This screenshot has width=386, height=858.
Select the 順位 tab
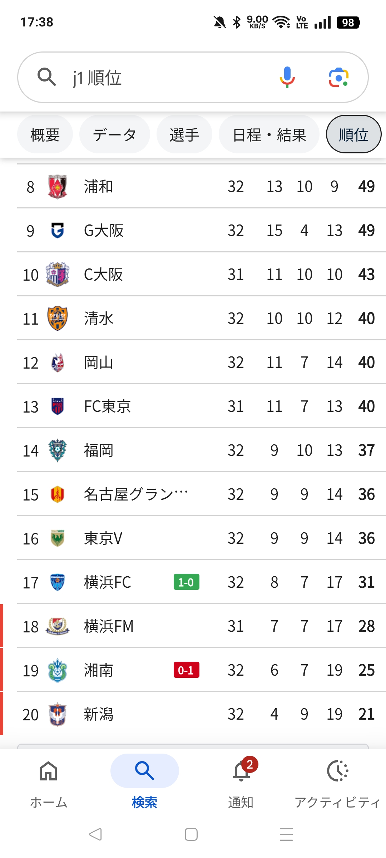tap(353, 135)
